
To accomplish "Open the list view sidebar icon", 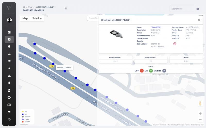I will [9, 61].
